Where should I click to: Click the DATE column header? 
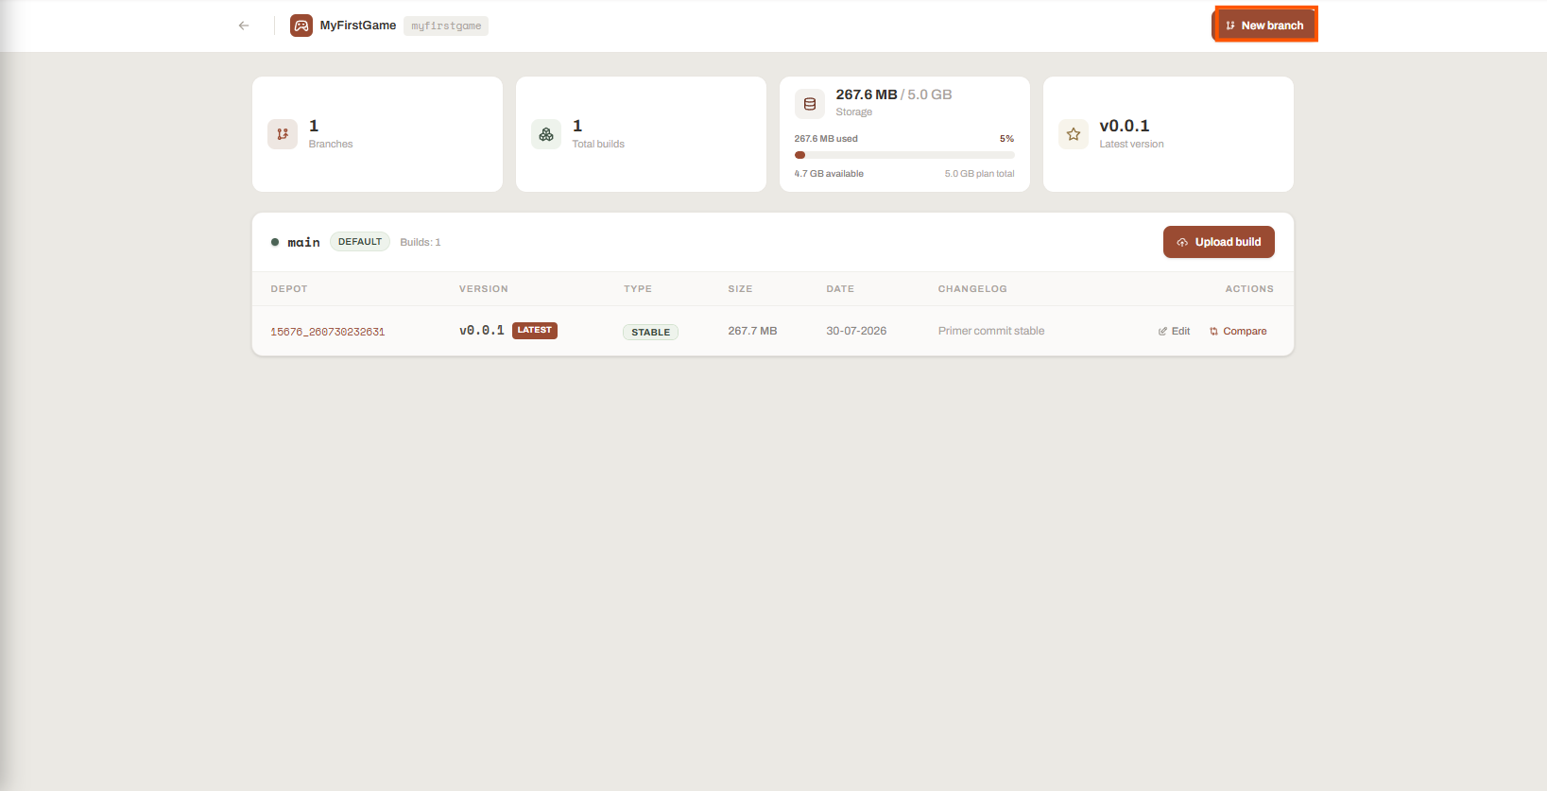pos(840,289)
